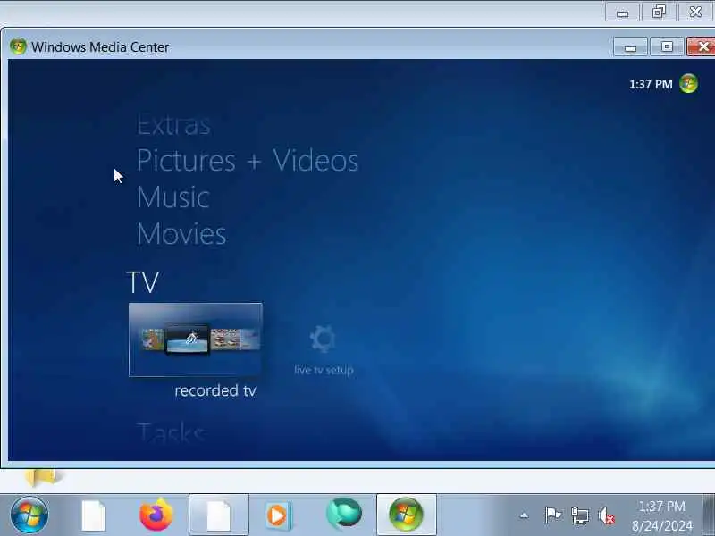Click the Media Center title bar icon
Viewport: 715px width, 536px height.
(18, 46)
